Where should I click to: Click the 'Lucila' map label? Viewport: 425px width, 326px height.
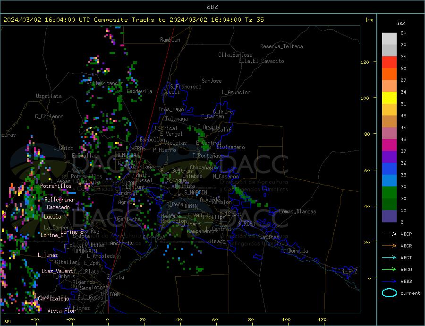coord(52,217)
